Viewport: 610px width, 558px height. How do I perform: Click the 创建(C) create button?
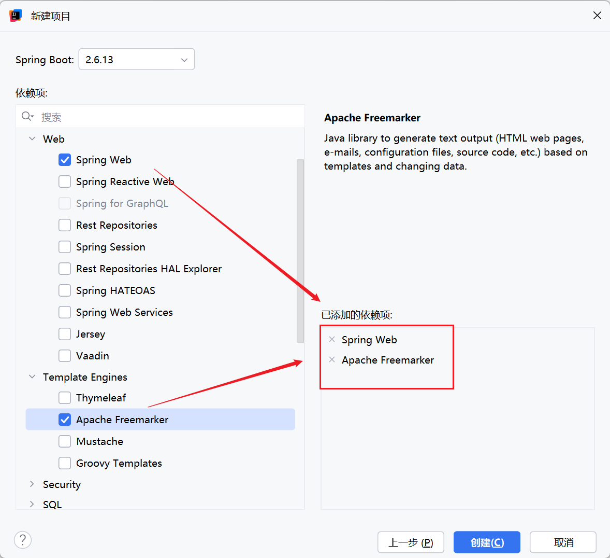point(487,542)
